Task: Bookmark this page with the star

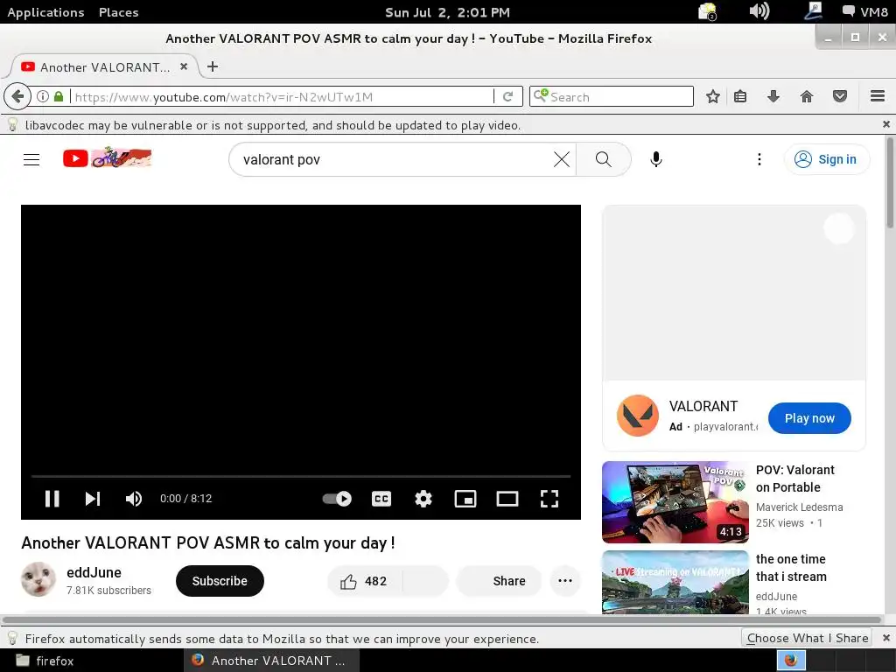Action: [x=712, y=96]
